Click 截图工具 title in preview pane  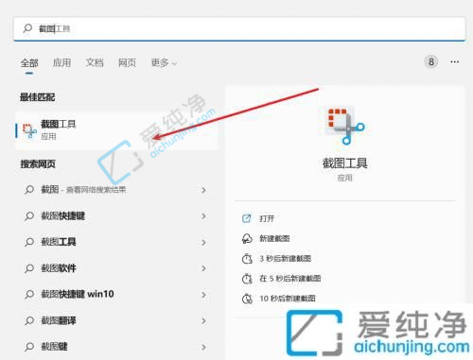point(345,163)
